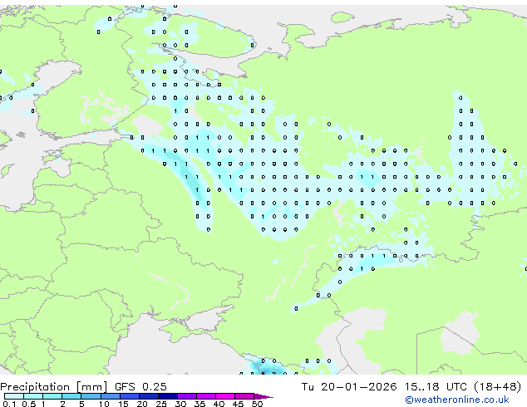The height and width of the screenshot is (407, 527).
Task: Click the '50' legend scale label
Action: coord(257,404)
